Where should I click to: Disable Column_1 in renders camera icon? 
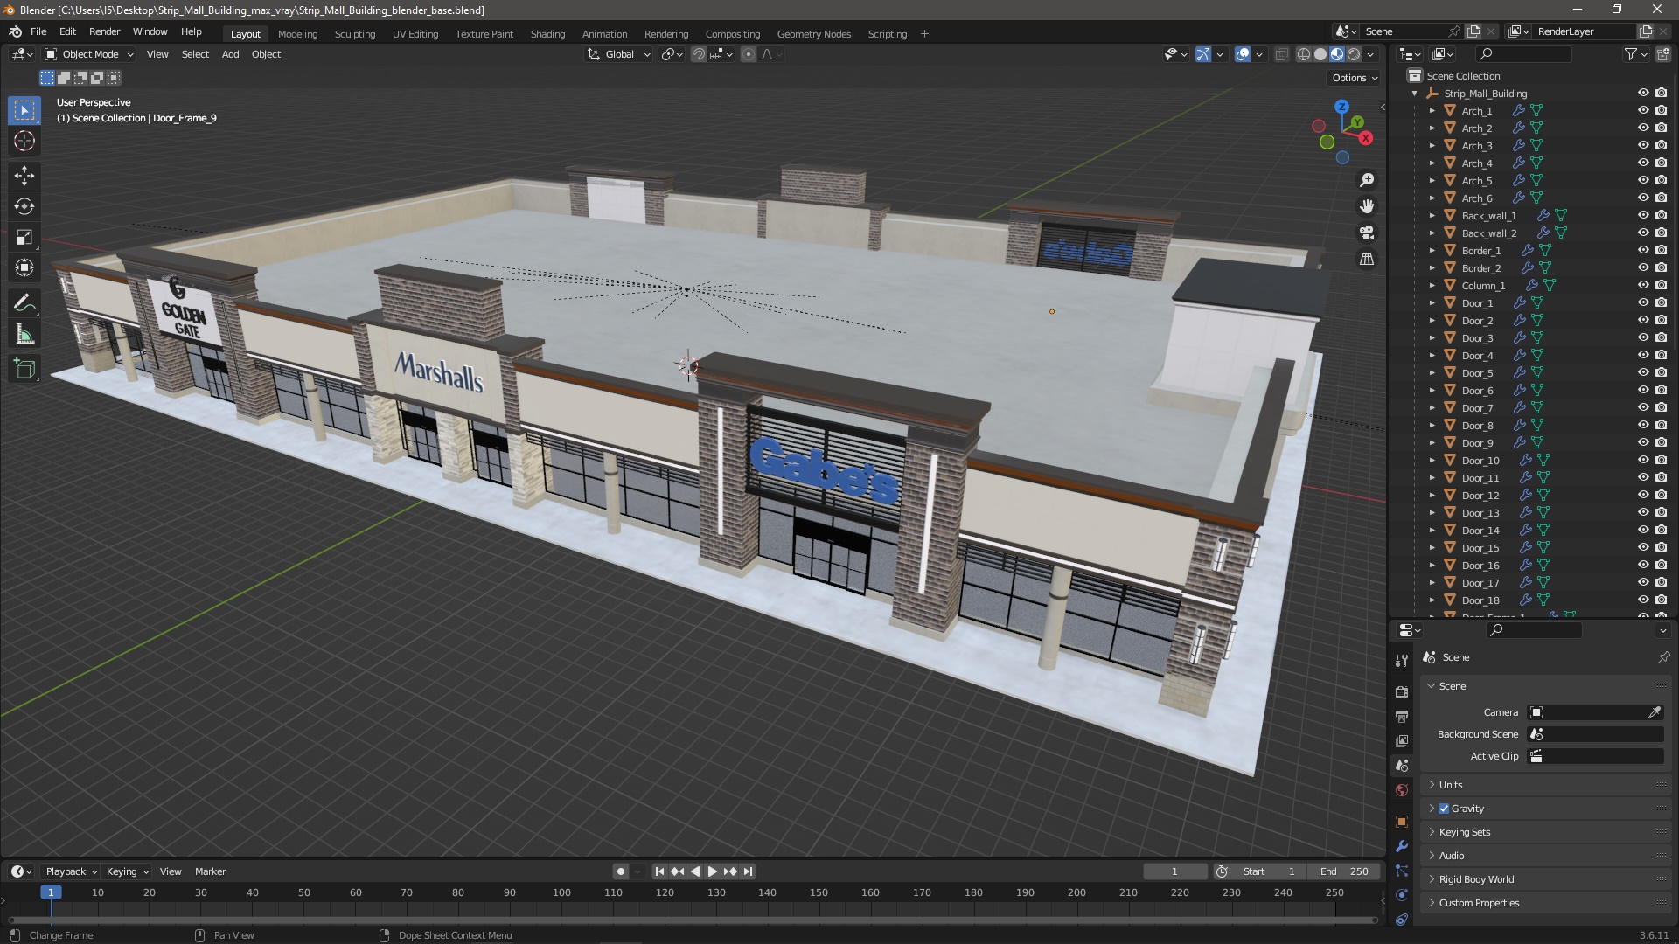tap(1662, 285)
